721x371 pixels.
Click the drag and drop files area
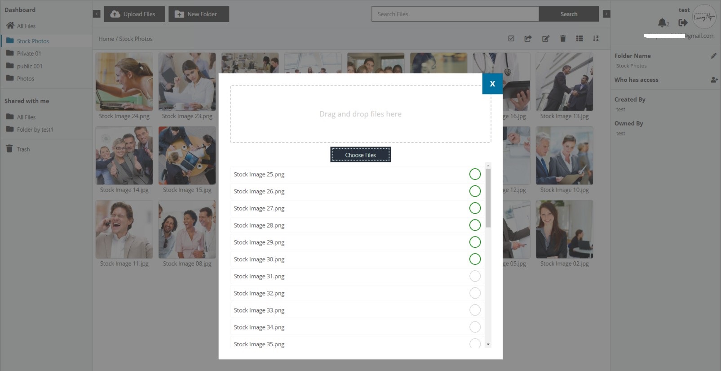[x=360, y=114]
